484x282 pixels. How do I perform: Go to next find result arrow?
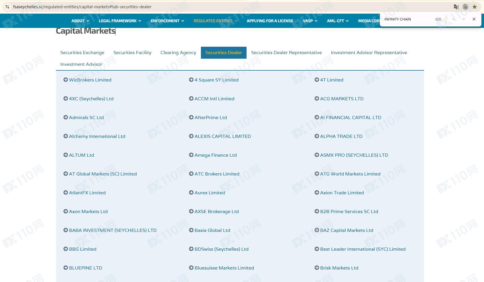pyautogui.click(x=464, y=19)
